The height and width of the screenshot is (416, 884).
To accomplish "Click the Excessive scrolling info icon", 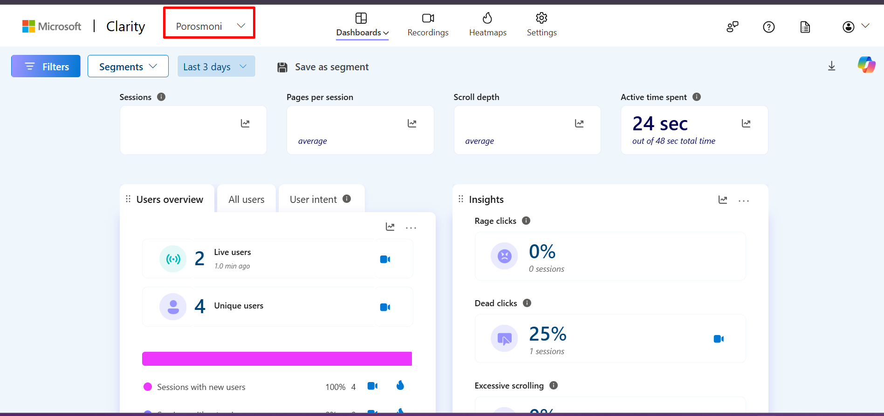I will 554,385.
